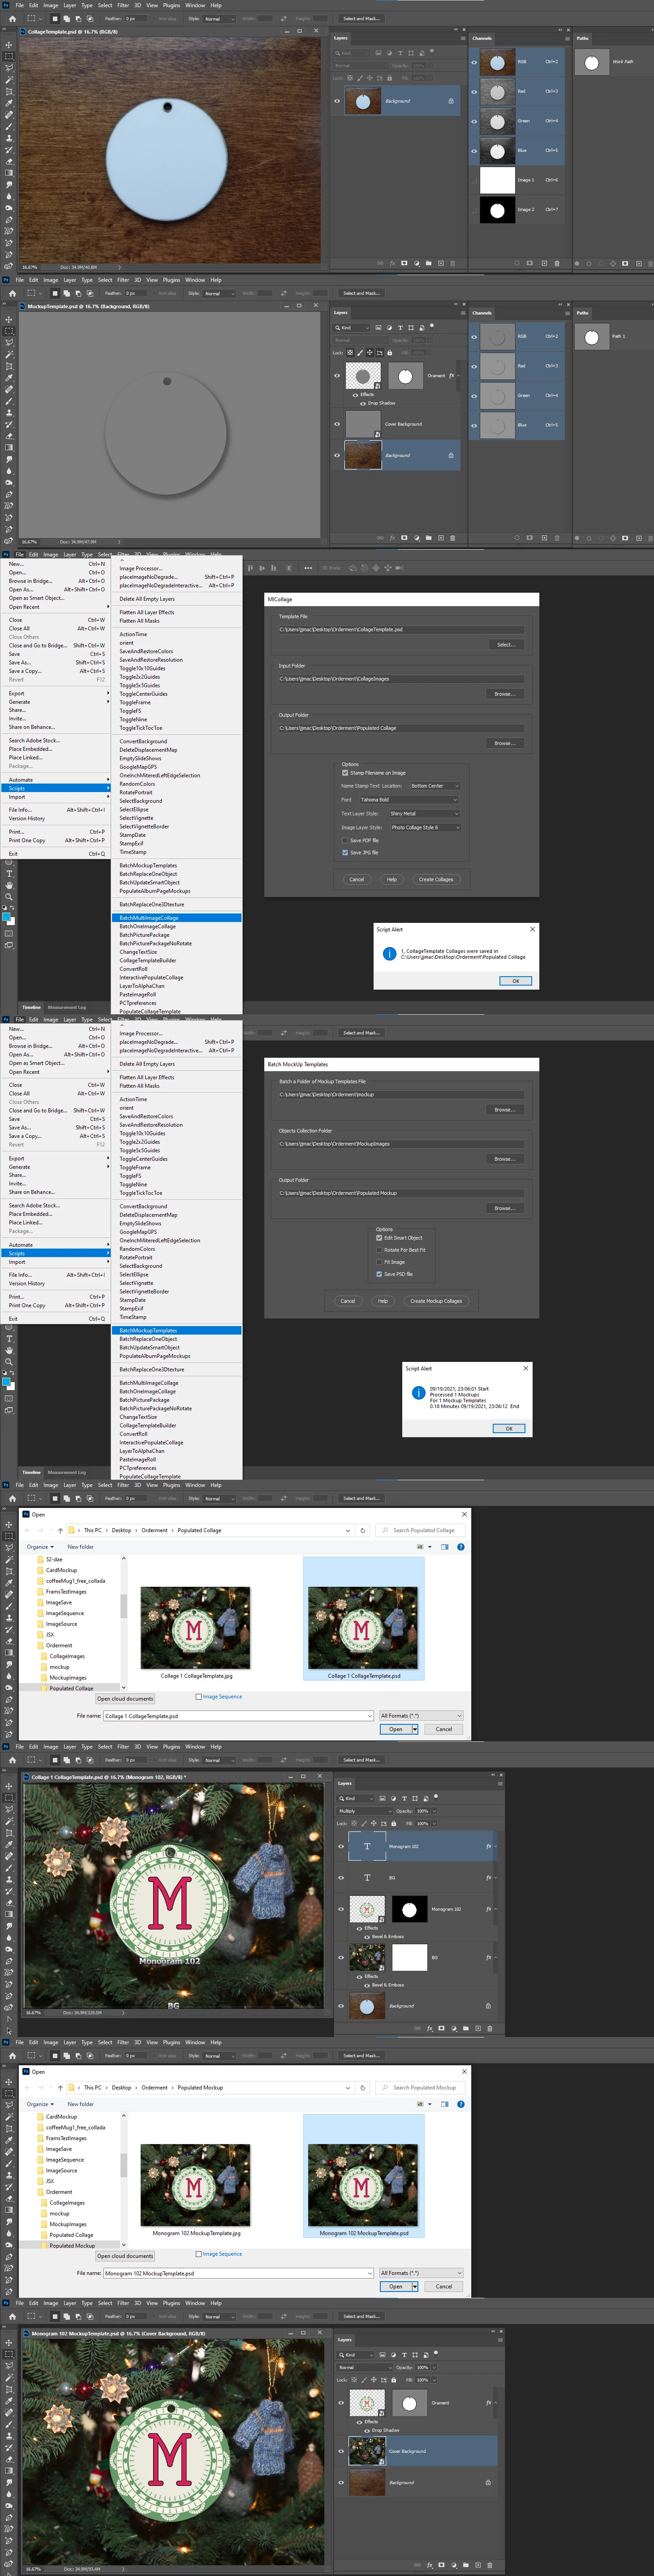Open the Organize menu in Populated Collage dialog

pos(40,1547)
